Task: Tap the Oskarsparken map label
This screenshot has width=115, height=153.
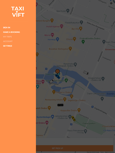Action: coord(89,123)
